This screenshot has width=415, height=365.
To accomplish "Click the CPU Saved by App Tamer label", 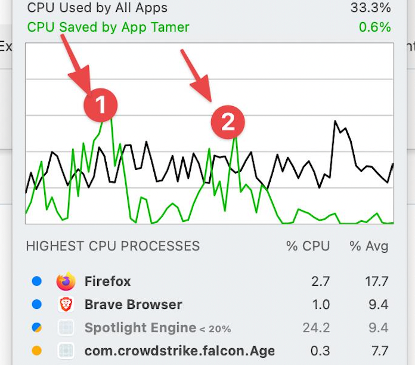I will point(109,27).
